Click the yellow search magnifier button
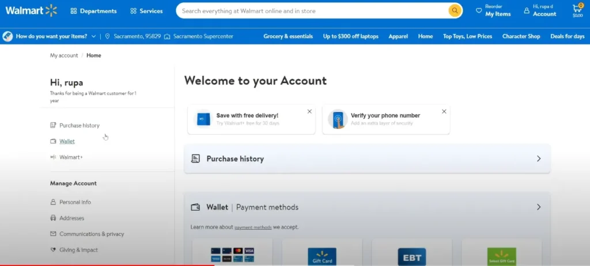Viewport: 590px width, 266px height. pos(455,11)
